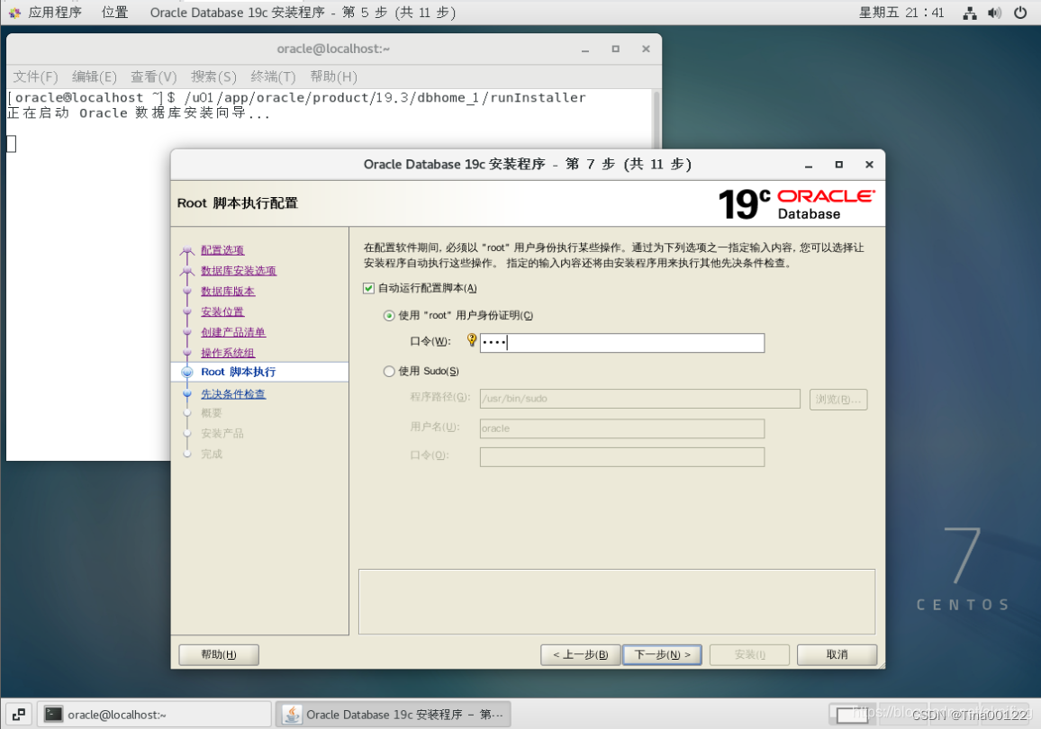Go to 操作系统组 step link
Viewport: 1041px width, 729px height.
coord(228,353)
